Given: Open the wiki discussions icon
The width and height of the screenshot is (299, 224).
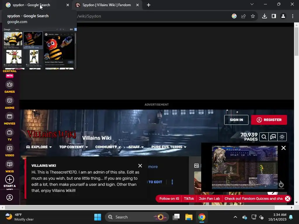Looking at the screenshot, I should click(273, 137).
